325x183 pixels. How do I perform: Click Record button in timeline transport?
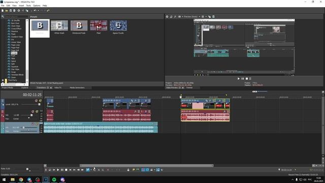click(x=46, y=170)
